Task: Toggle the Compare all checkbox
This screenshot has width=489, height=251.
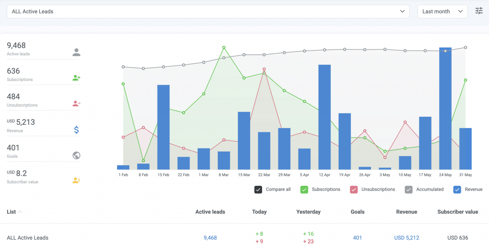Action: tap(258, 190)
